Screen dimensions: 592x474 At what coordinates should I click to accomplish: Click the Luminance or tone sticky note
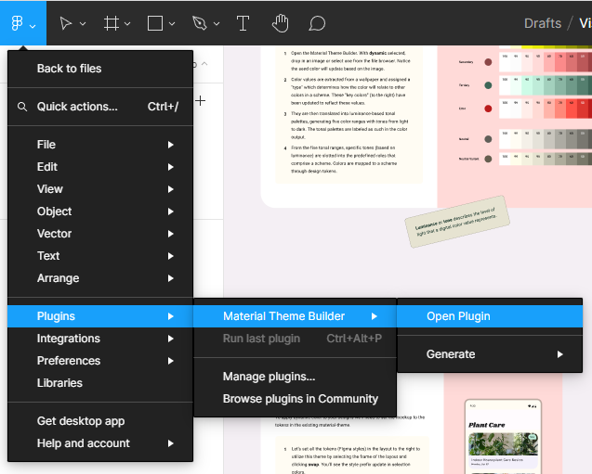[457, 222]
